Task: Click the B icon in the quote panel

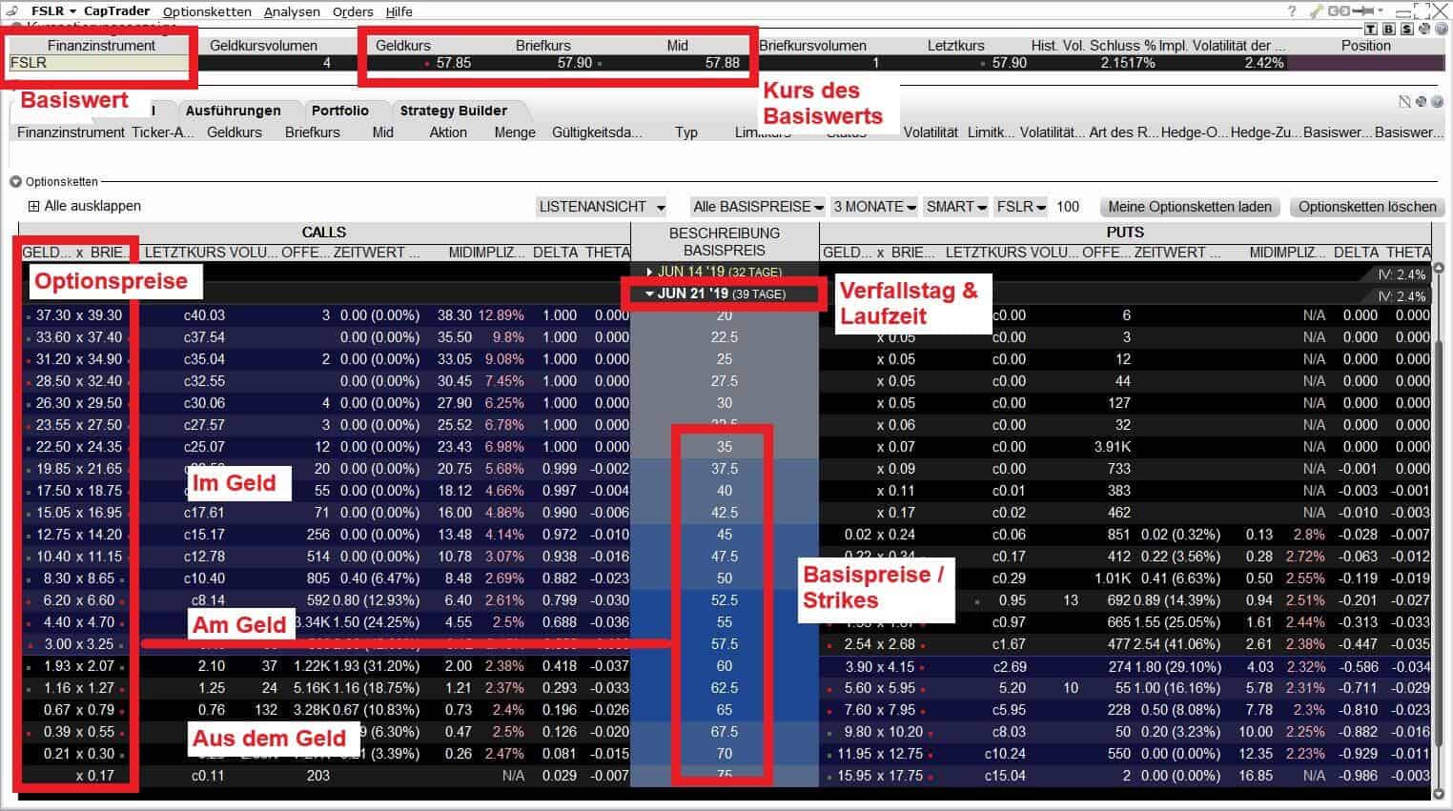Action: click(1388, 29)
